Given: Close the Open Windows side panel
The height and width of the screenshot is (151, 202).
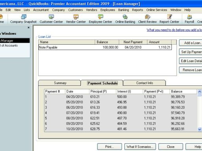Looking at the screenshot, I should pyautogui.click(x=29, y=28).
